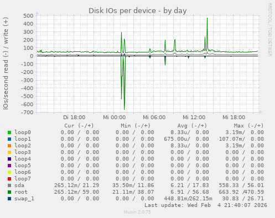Click the root Max value '663.92 /470.59'
This screenshot has width=275, height=218.
pyautogui.click(x=241, y=192)
